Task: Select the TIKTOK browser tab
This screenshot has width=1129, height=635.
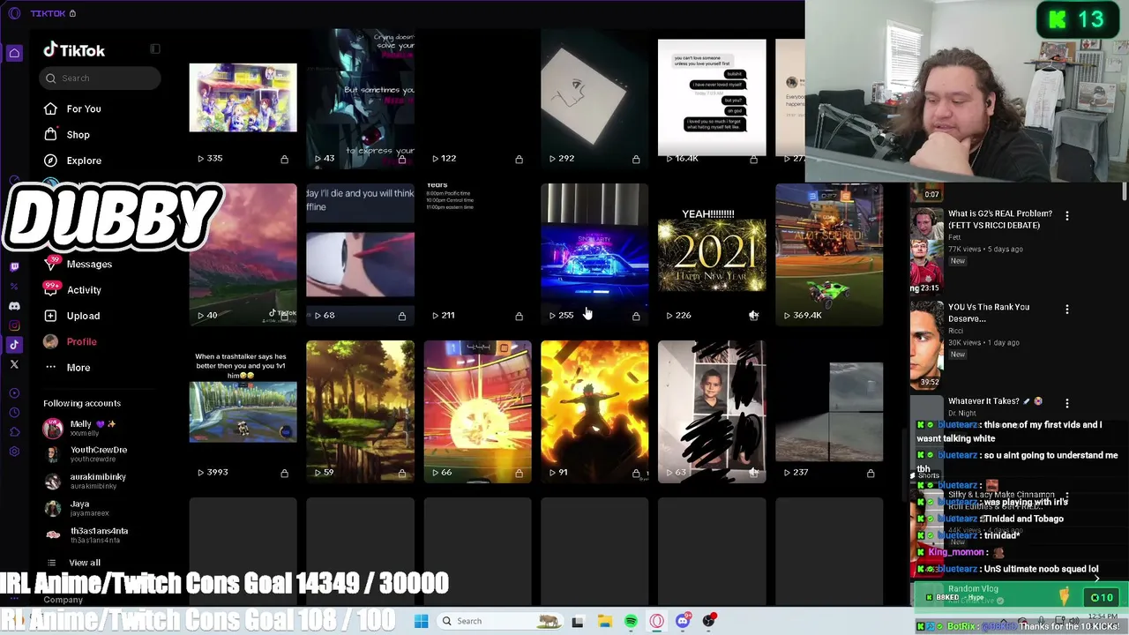Action: point(53,13)
